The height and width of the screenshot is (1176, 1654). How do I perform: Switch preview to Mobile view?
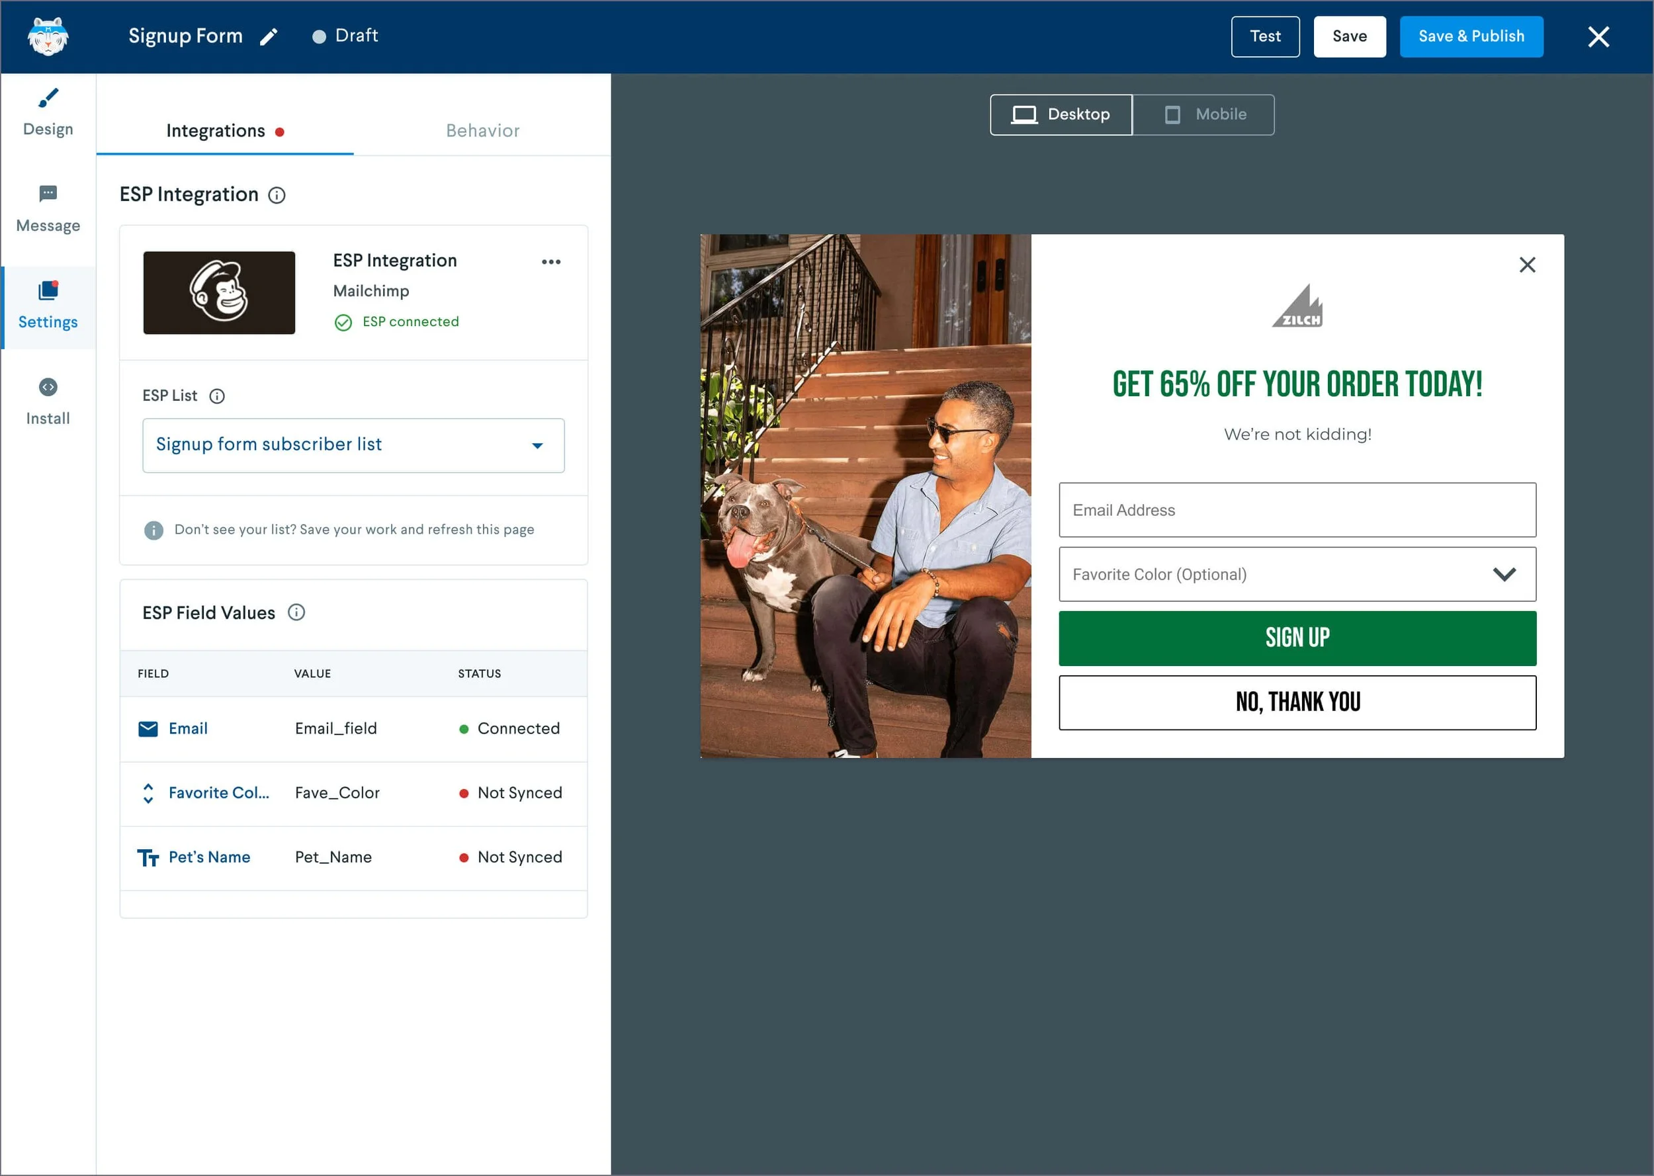[1203, 114]
